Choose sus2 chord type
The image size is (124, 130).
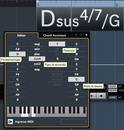coord(37,64)
